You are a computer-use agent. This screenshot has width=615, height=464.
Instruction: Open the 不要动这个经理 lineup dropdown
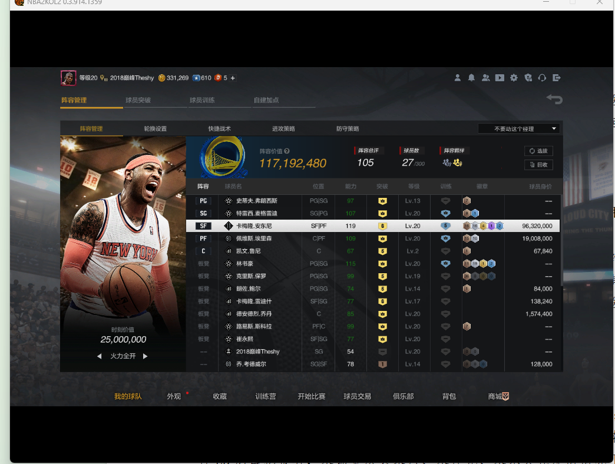coord(518,128)
